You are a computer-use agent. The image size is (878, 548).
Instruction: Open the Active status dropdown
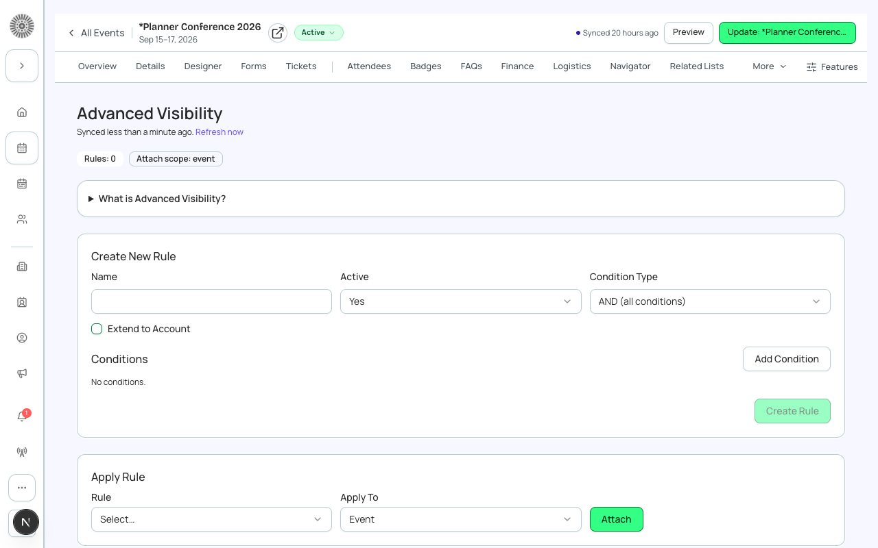(x=319, y=32)
